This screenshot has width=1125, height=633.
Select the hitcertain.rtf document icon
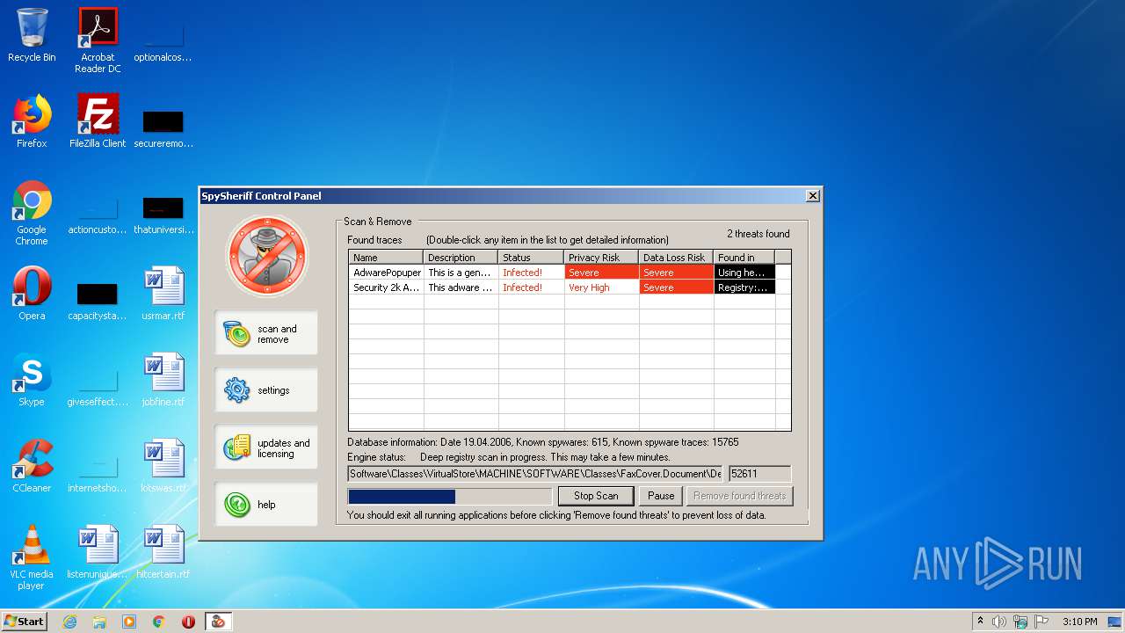[163, 553]
